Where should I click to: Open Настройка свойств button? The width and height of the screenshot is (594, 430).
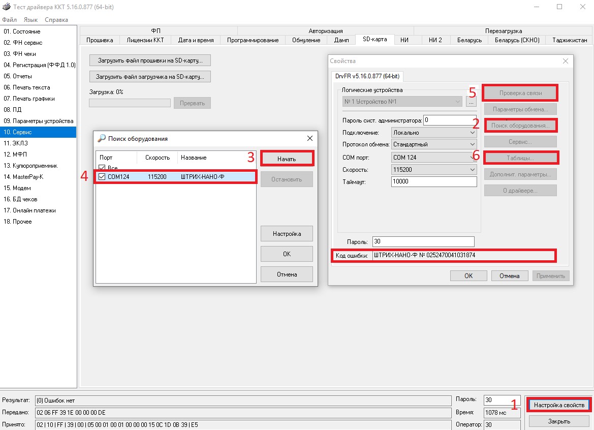click(559, 405)
